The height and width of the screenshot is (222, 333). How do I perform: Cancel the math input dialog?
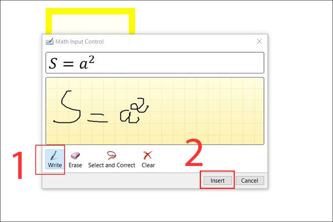pyautogui.click(x=250, y=180)
